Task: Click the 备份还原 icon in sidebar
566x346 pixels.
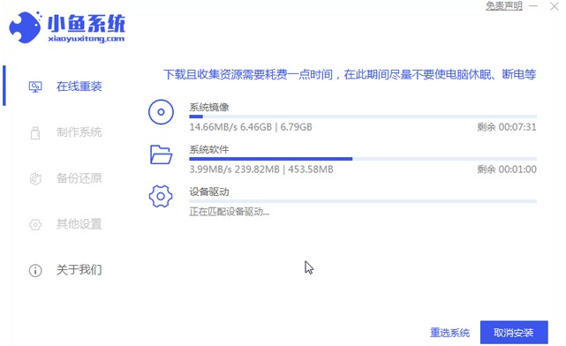Action: [35, 178]
